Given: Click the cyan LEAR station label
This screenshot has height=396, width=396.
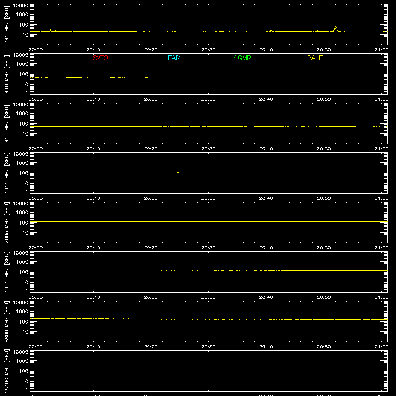Looking at the screenshot, I should pyautogui.click(x=172, y=58).
